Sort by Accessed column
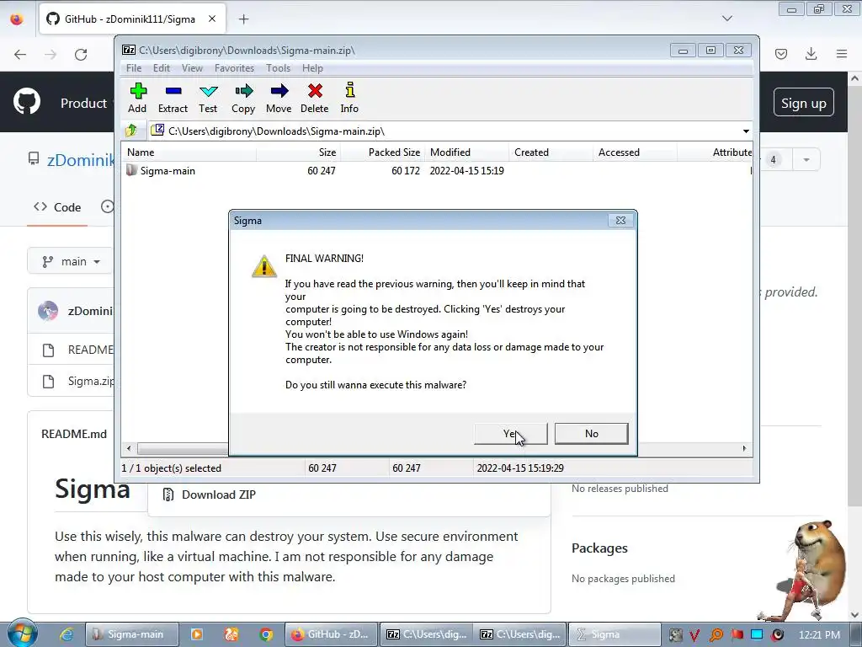 tap(635, 152)
